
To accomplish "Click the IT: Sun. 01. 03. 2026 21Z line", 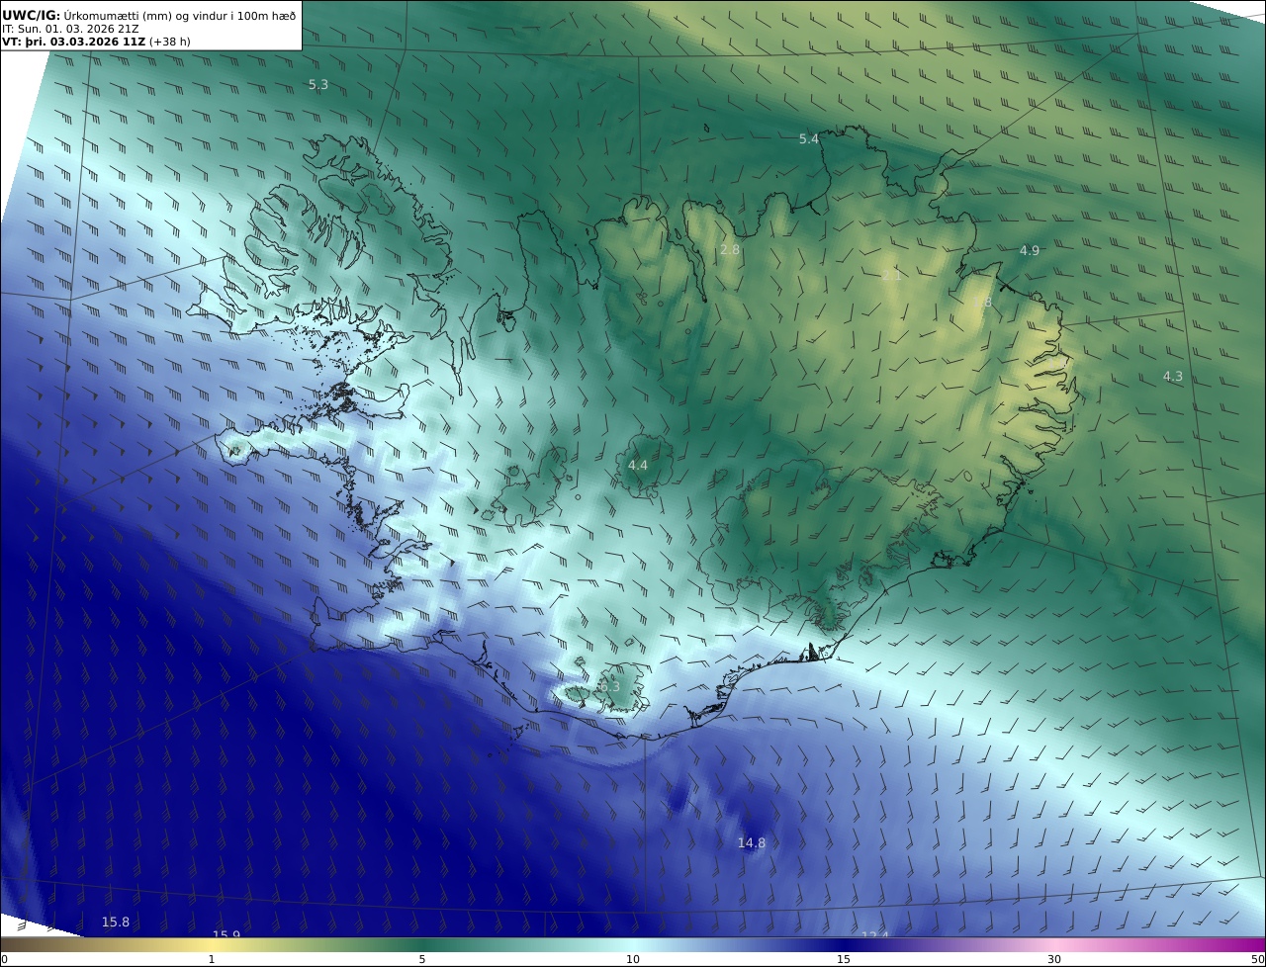I will pos(70,29).
